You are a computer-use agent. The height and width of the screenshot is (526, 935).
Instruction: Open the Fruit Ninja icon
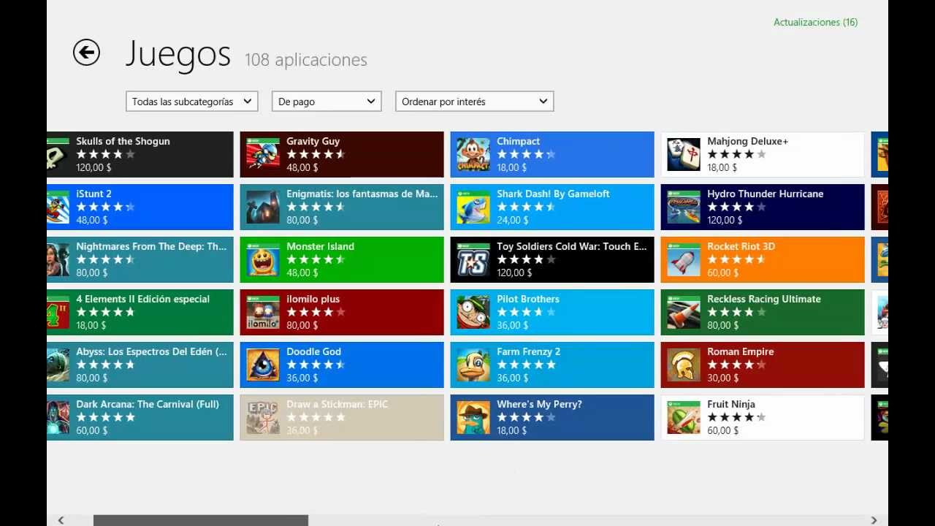(x=684, y=417)
